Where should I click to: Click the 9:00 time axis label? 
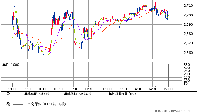pos(12,89)
